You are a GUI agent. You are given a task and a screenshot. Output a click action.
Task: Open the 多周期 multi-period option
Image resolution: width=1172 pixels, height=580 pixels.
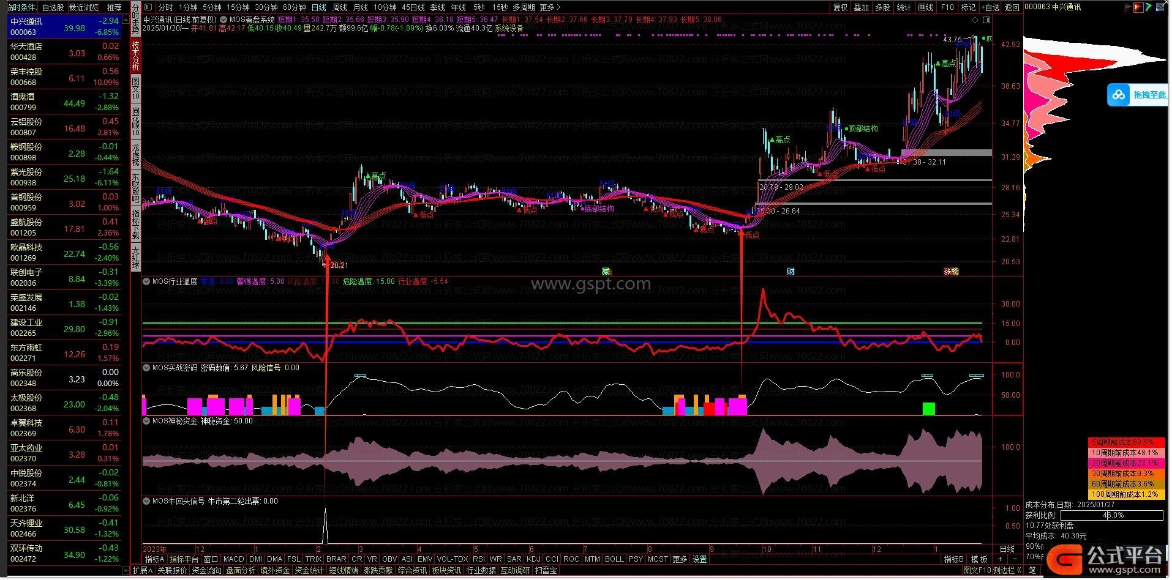pos(524,7)
